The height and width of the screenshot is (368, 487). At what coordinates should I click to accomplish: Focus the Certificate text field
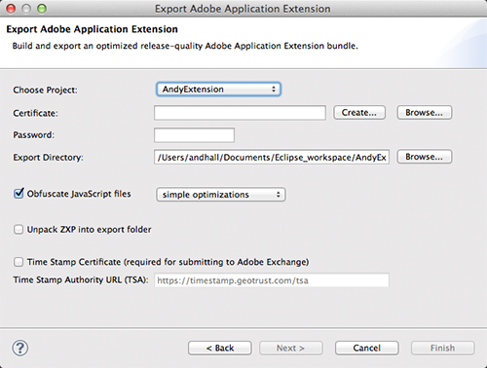coord(240,113)
